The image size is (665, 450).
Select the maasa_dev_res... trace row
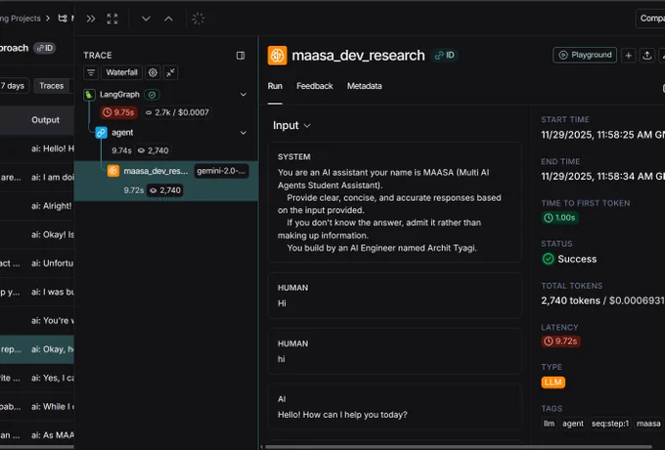166,181
